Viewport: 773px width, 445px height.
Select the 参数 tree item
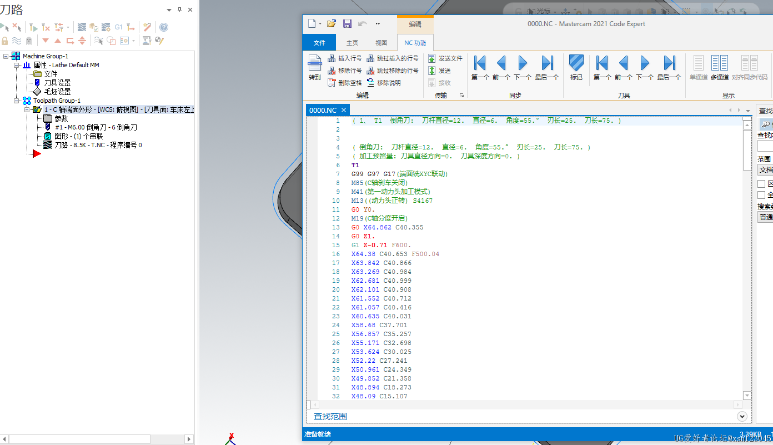tap(61, 118)
